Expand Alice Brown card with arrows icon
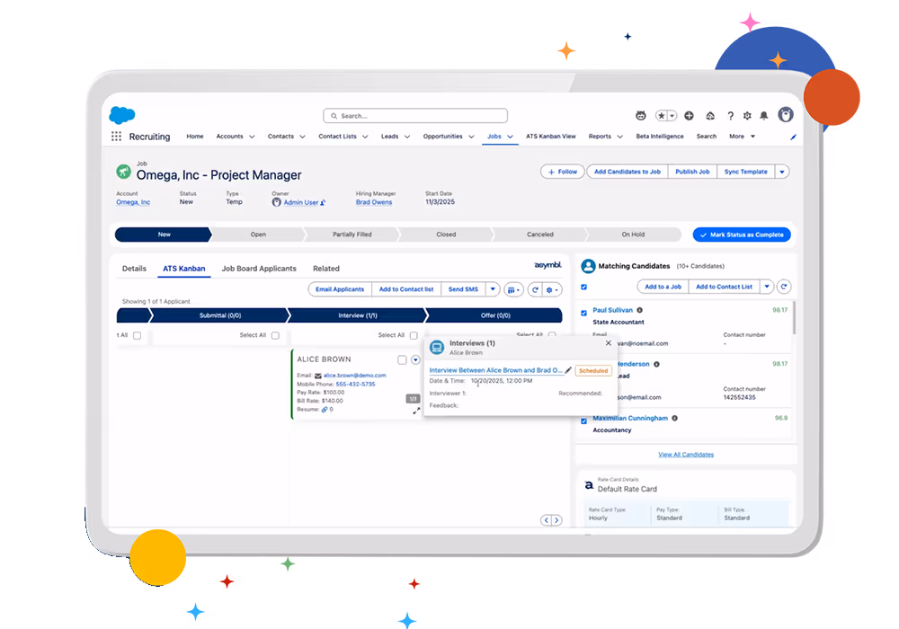 click(416, 411)
